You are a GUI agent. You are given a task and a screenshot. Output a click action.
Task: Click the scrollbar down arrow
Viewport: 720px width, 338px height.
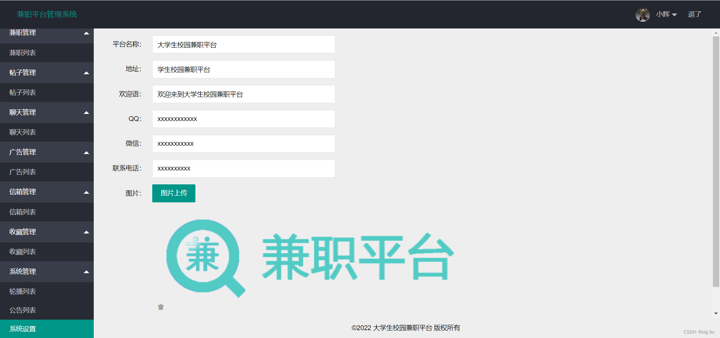716,313
